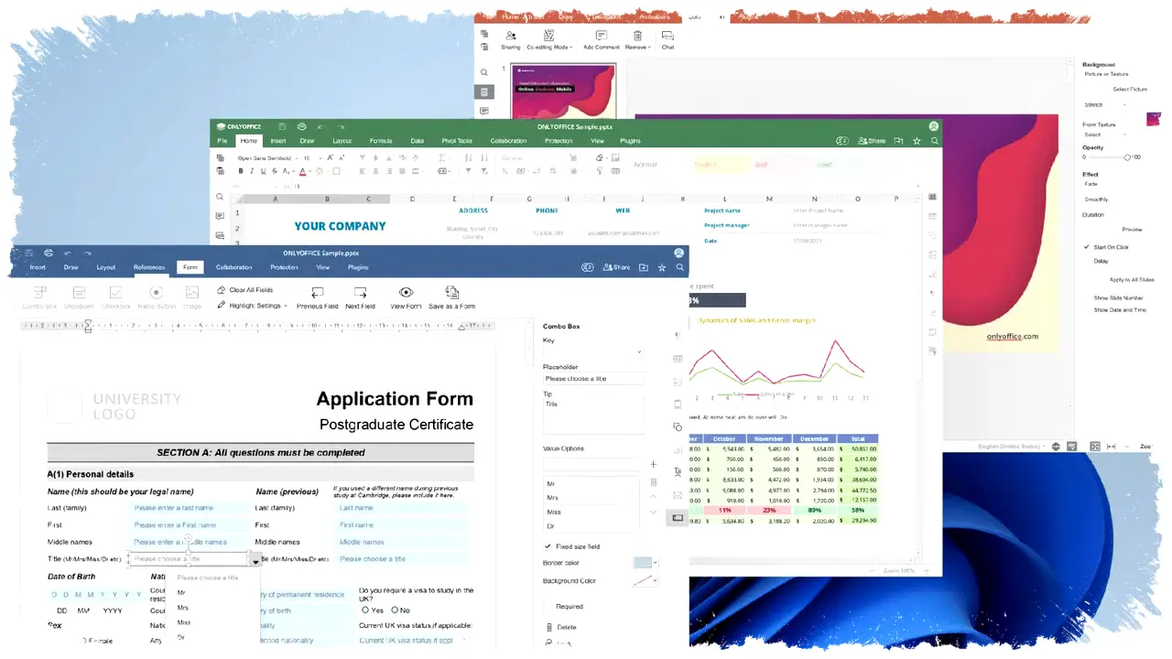
Task: Toggle the Fixed size field checkbox
Action: (x=548, y=546)
